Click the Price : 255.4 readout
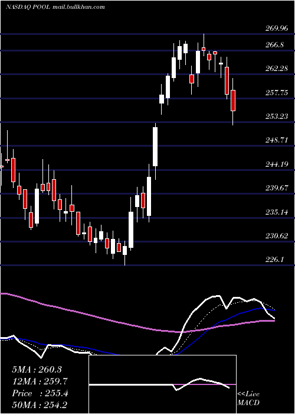Image resolution: width=295 pixels, height=414 pixels. (x=40, y=393)
